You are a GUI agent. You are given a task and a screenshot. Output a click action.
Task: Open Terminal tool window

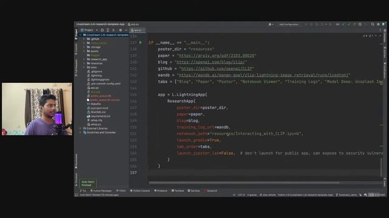click(x=177, y=191)
